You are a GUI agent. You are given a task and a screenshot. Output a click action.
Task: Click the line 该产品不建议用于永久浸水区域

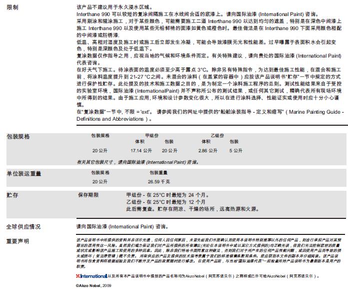(114, 7)
